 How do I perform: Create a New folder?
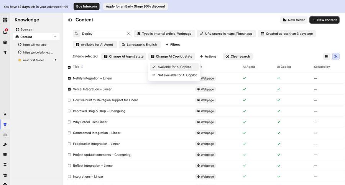click(x=294, y=20)
